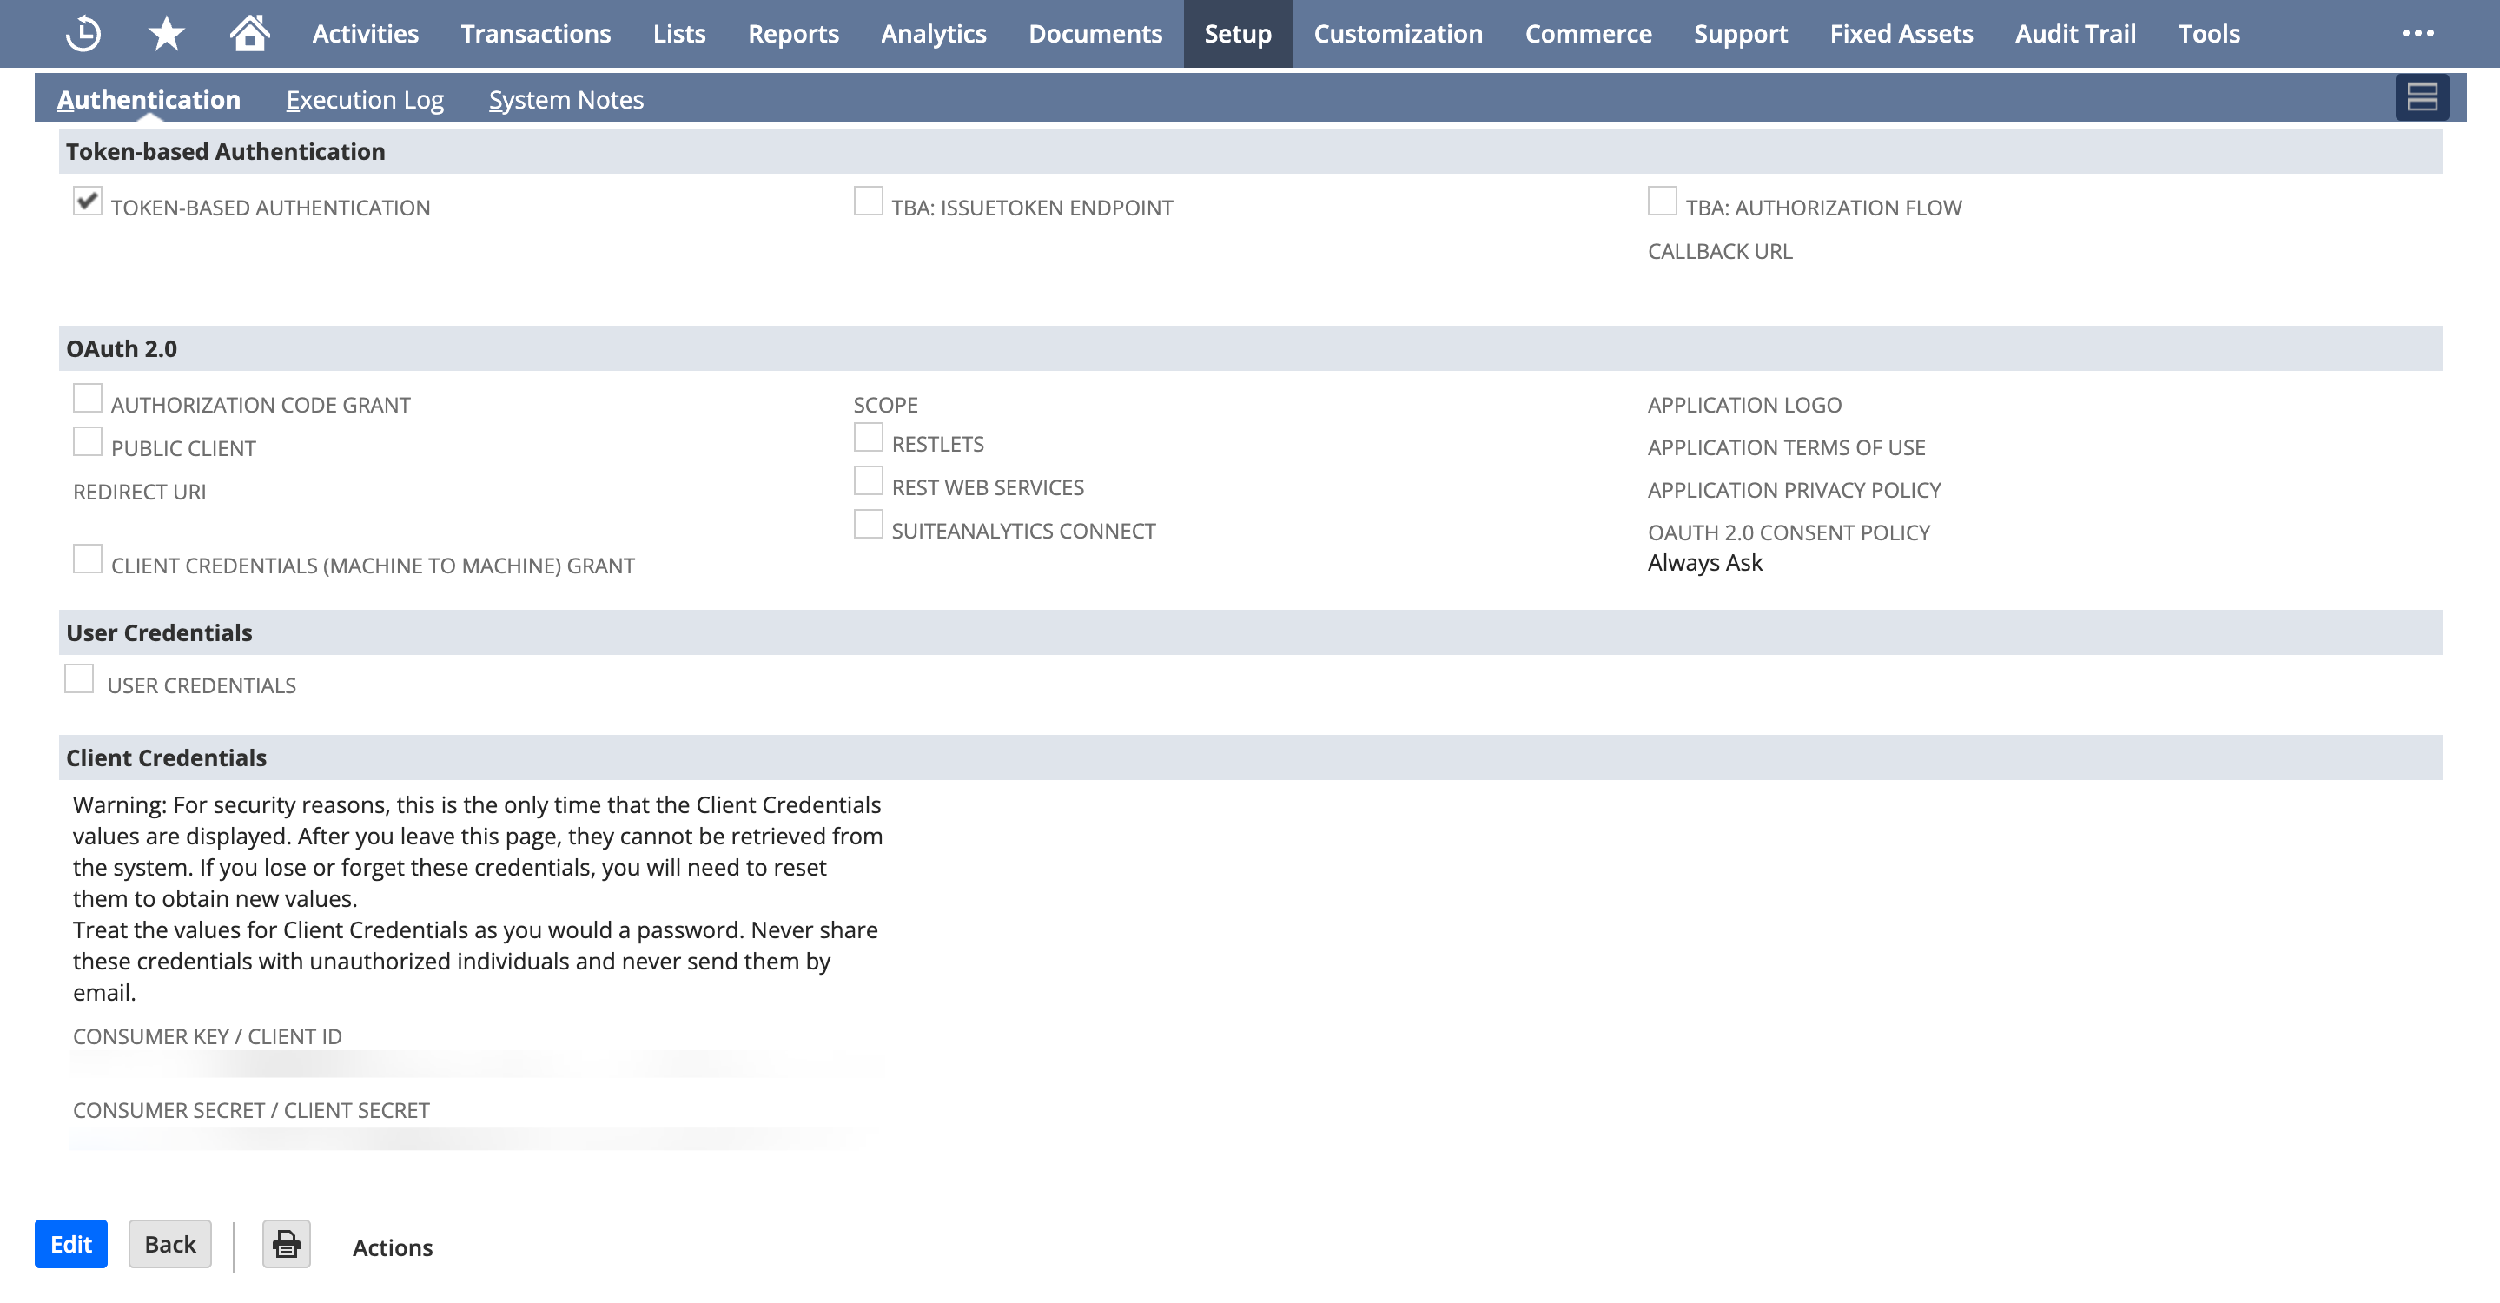Viewport: 2500px width, 1303px height.
Task: Click the Print printer icon
Action: [x=287, y=1244]
